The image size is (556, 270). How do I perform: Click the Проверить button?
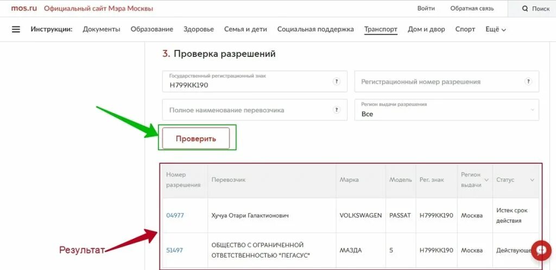click(x=195, y=138)
